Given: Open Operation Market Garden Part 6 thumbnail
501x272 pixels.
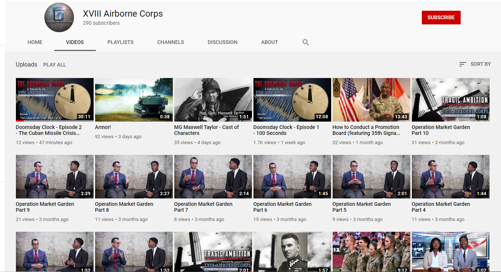Looking at the screenshot, I should (292, 177).
